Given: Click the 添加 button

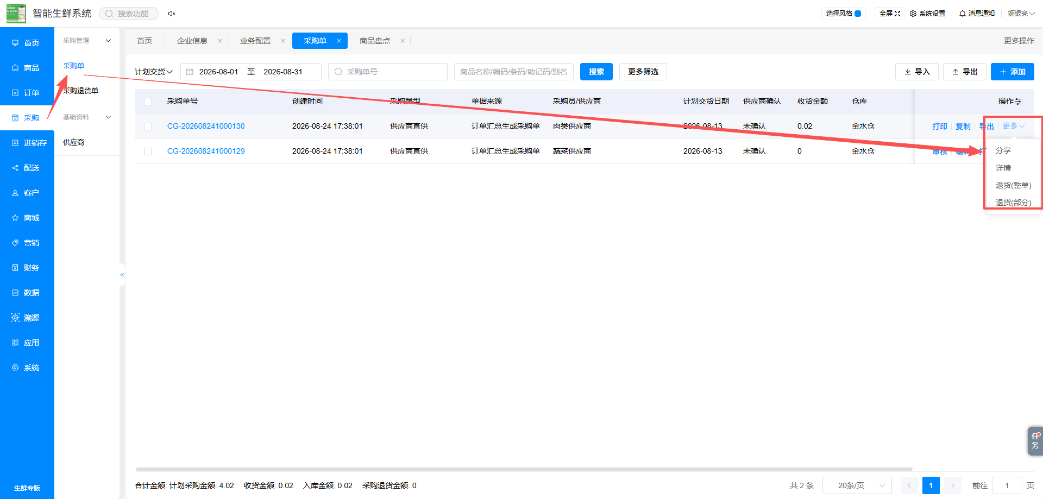Looking at the screenshot, I should (1013, 72).
